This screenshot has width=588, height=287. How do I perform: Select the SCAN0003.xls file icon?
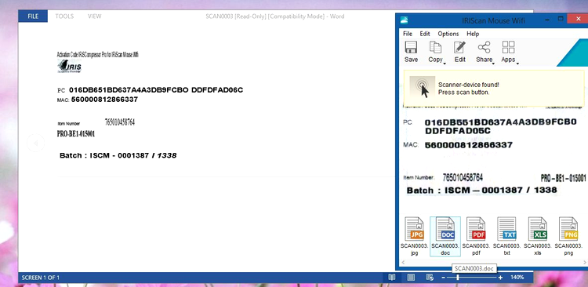(537, 229)
